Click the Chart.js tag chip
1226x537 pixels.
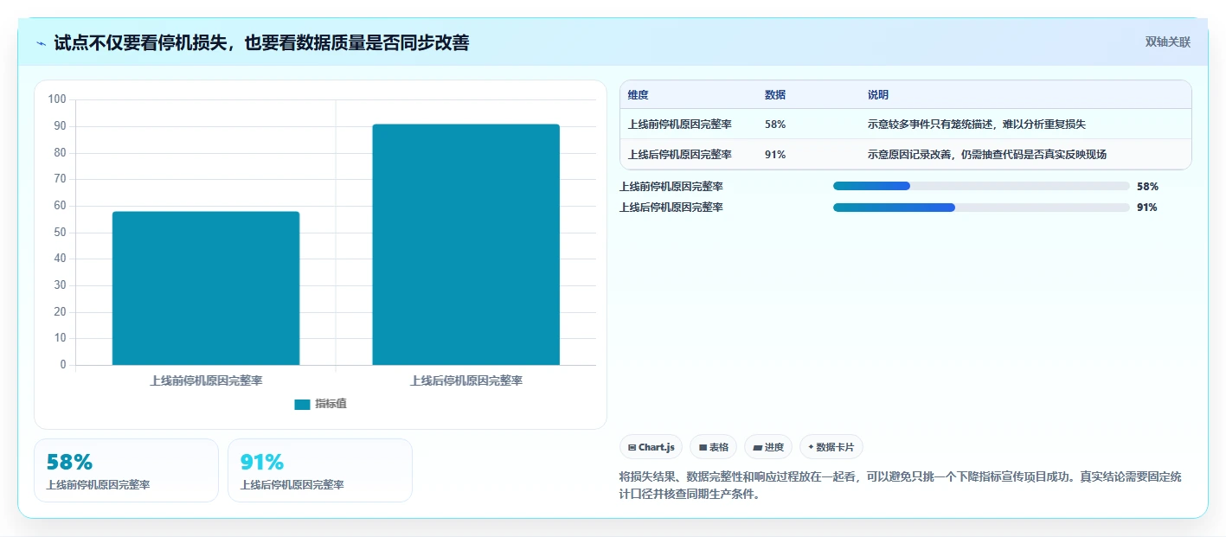651,447
